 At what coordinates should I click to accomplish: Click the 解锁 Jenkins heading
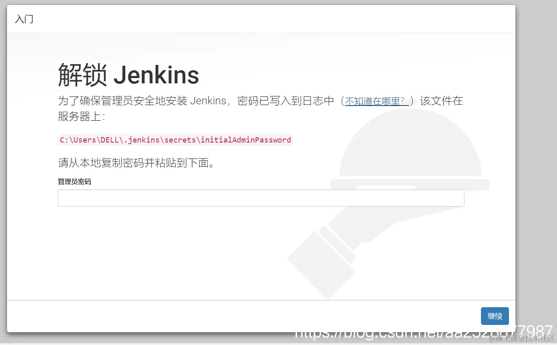(129, 75)
